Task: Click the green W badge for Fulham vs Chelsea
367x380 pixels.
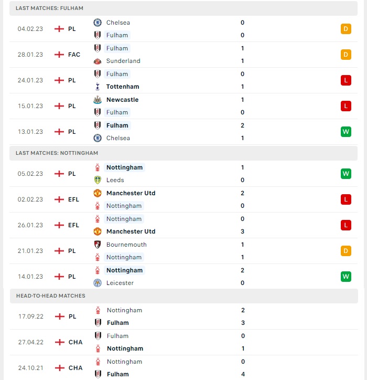Action: pos(346,132)
